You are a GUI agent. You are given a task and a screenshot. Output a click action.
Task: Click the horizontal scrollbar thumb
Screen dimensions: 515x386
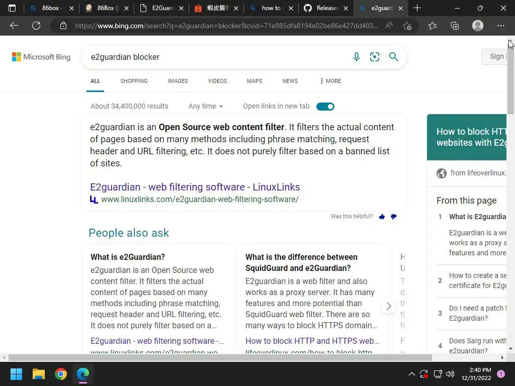click(220, 357)
